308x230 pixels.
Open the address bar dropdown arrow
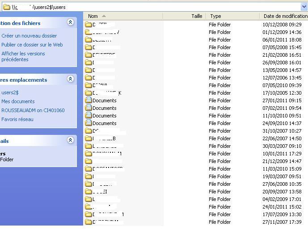304,7
